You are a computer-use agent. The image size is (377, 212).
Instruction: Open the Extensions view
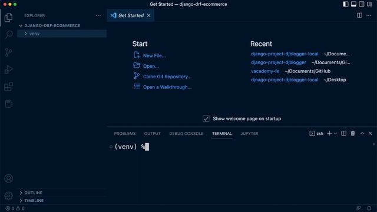[8, 87]
